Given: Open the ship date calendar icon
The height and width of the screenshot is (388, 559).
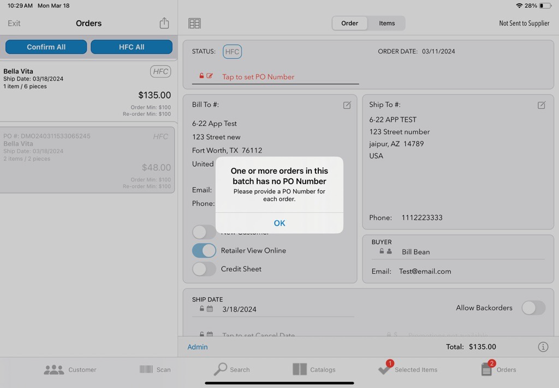Looking at the screenshot, I should click(x=210, y=308).
